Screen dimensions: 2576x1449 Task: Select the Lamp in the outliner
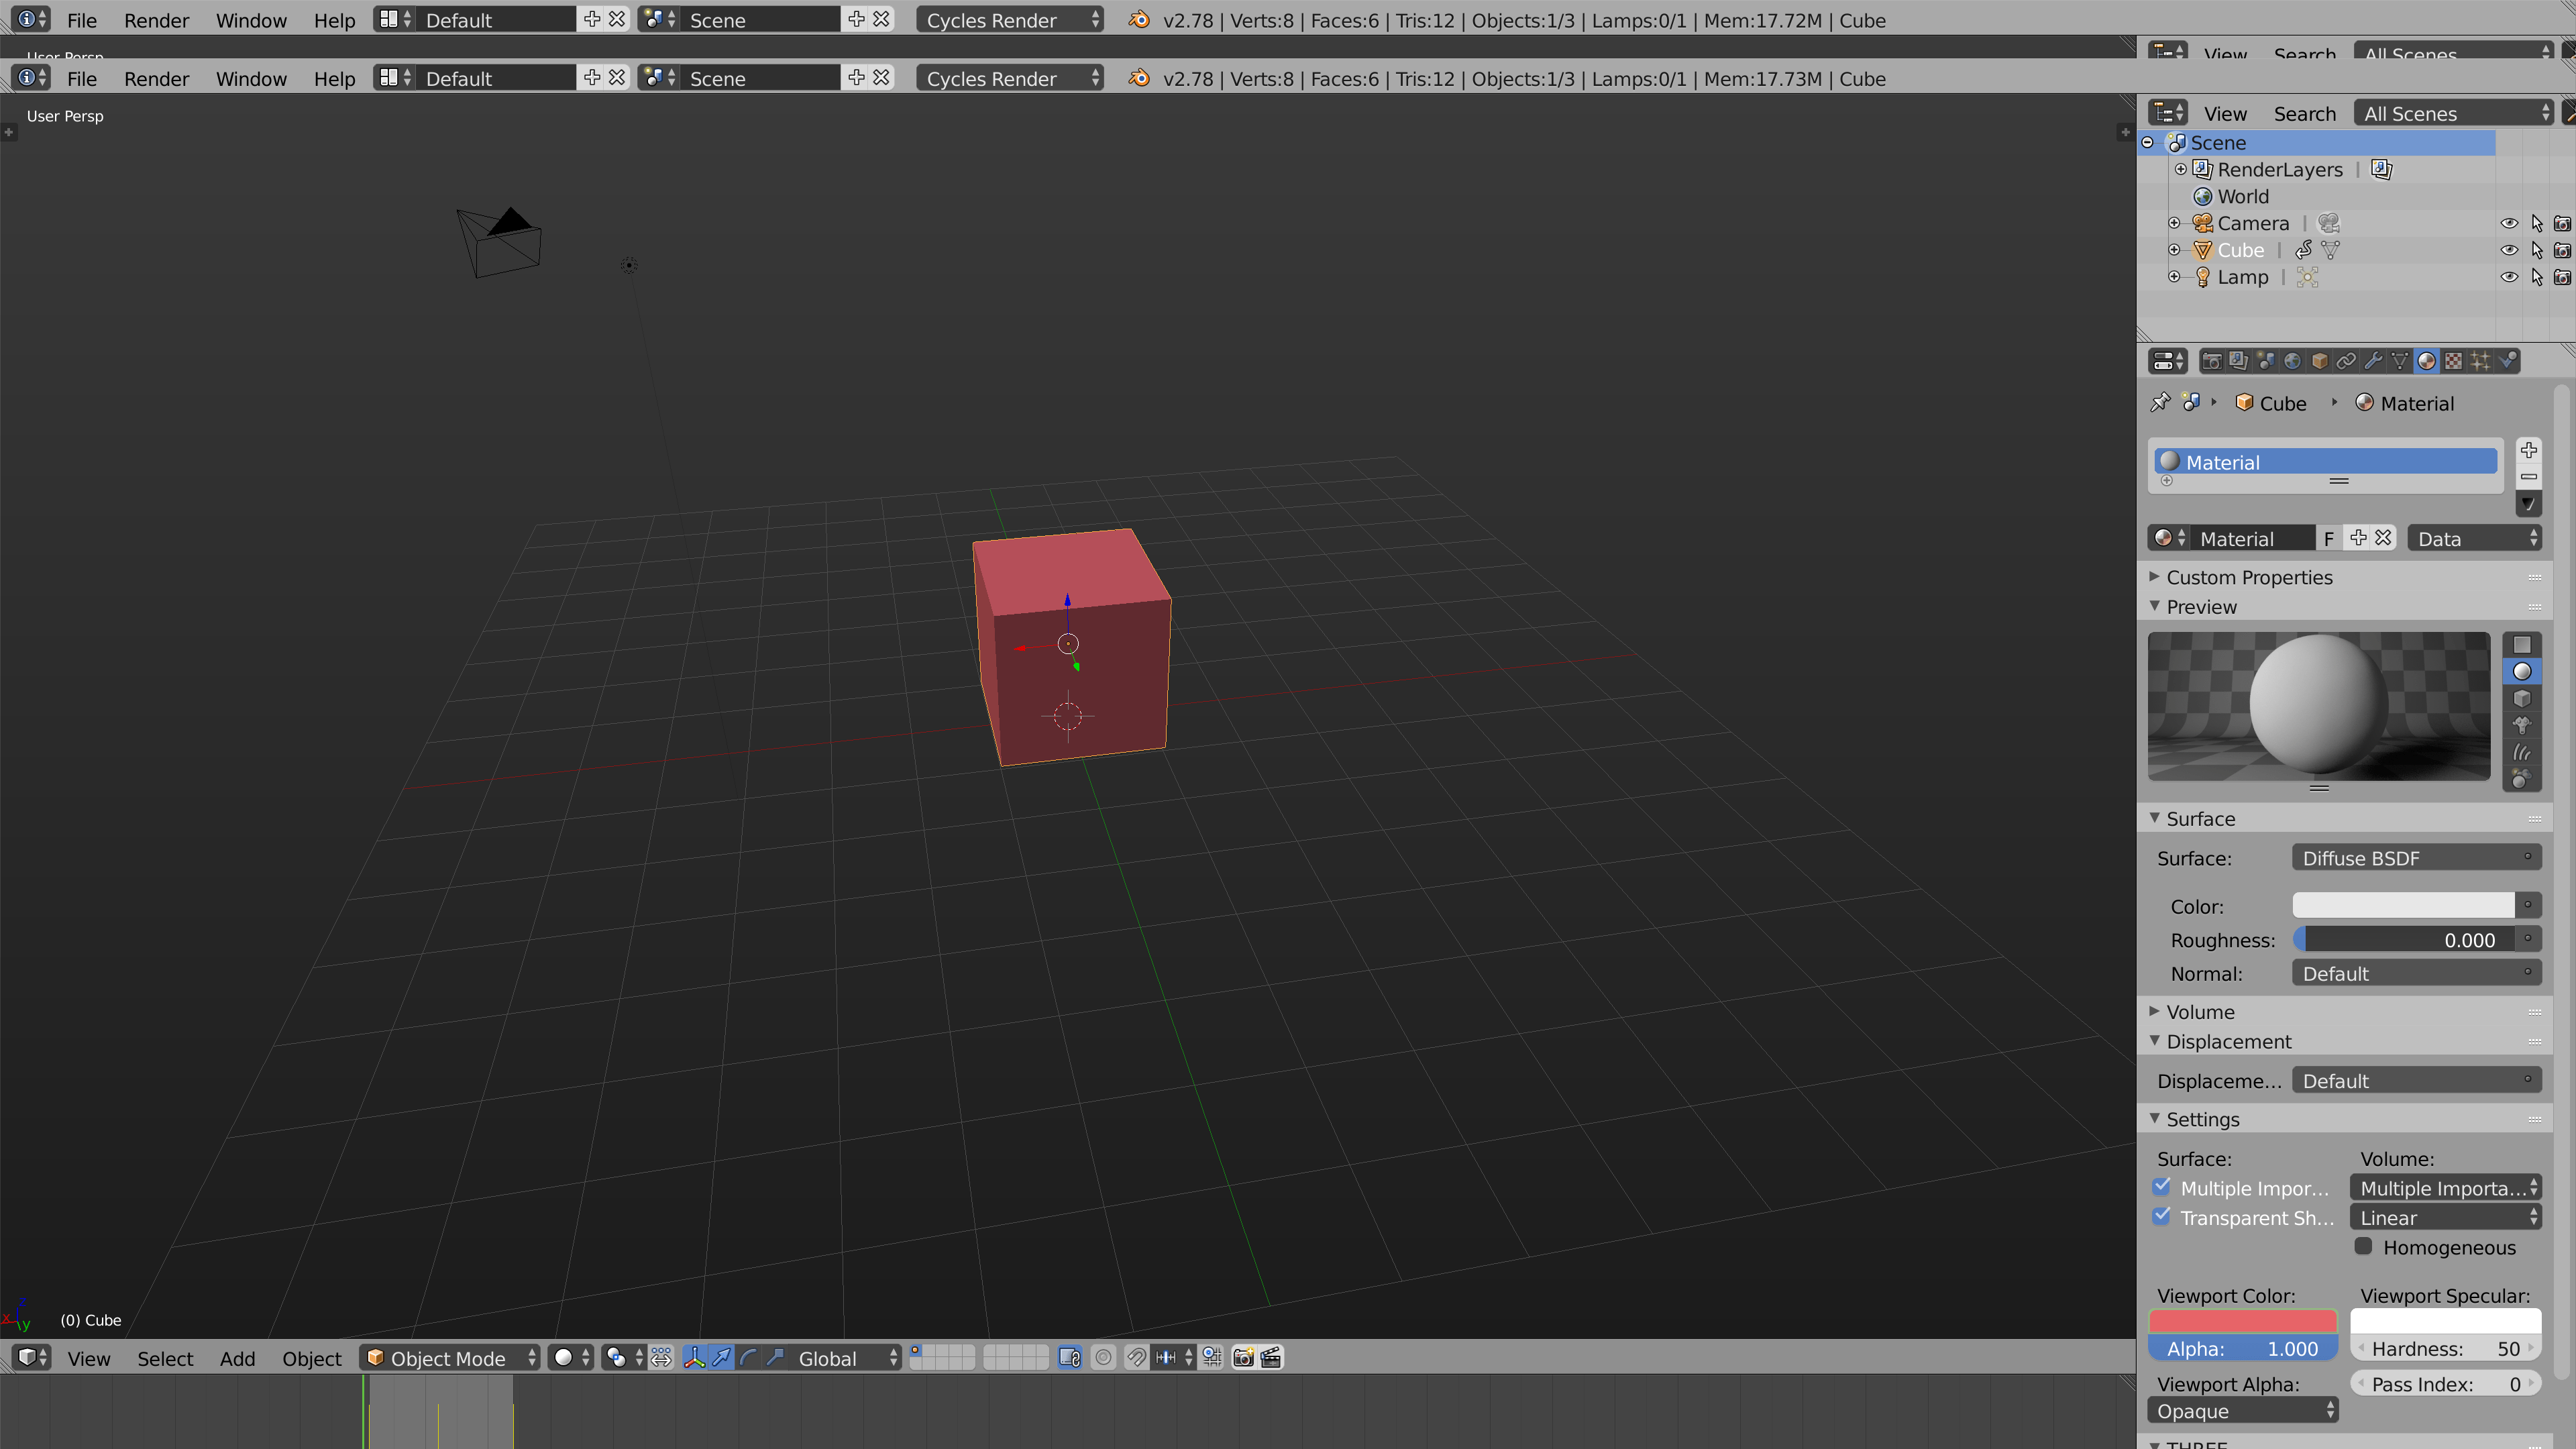coord(2242,277)
